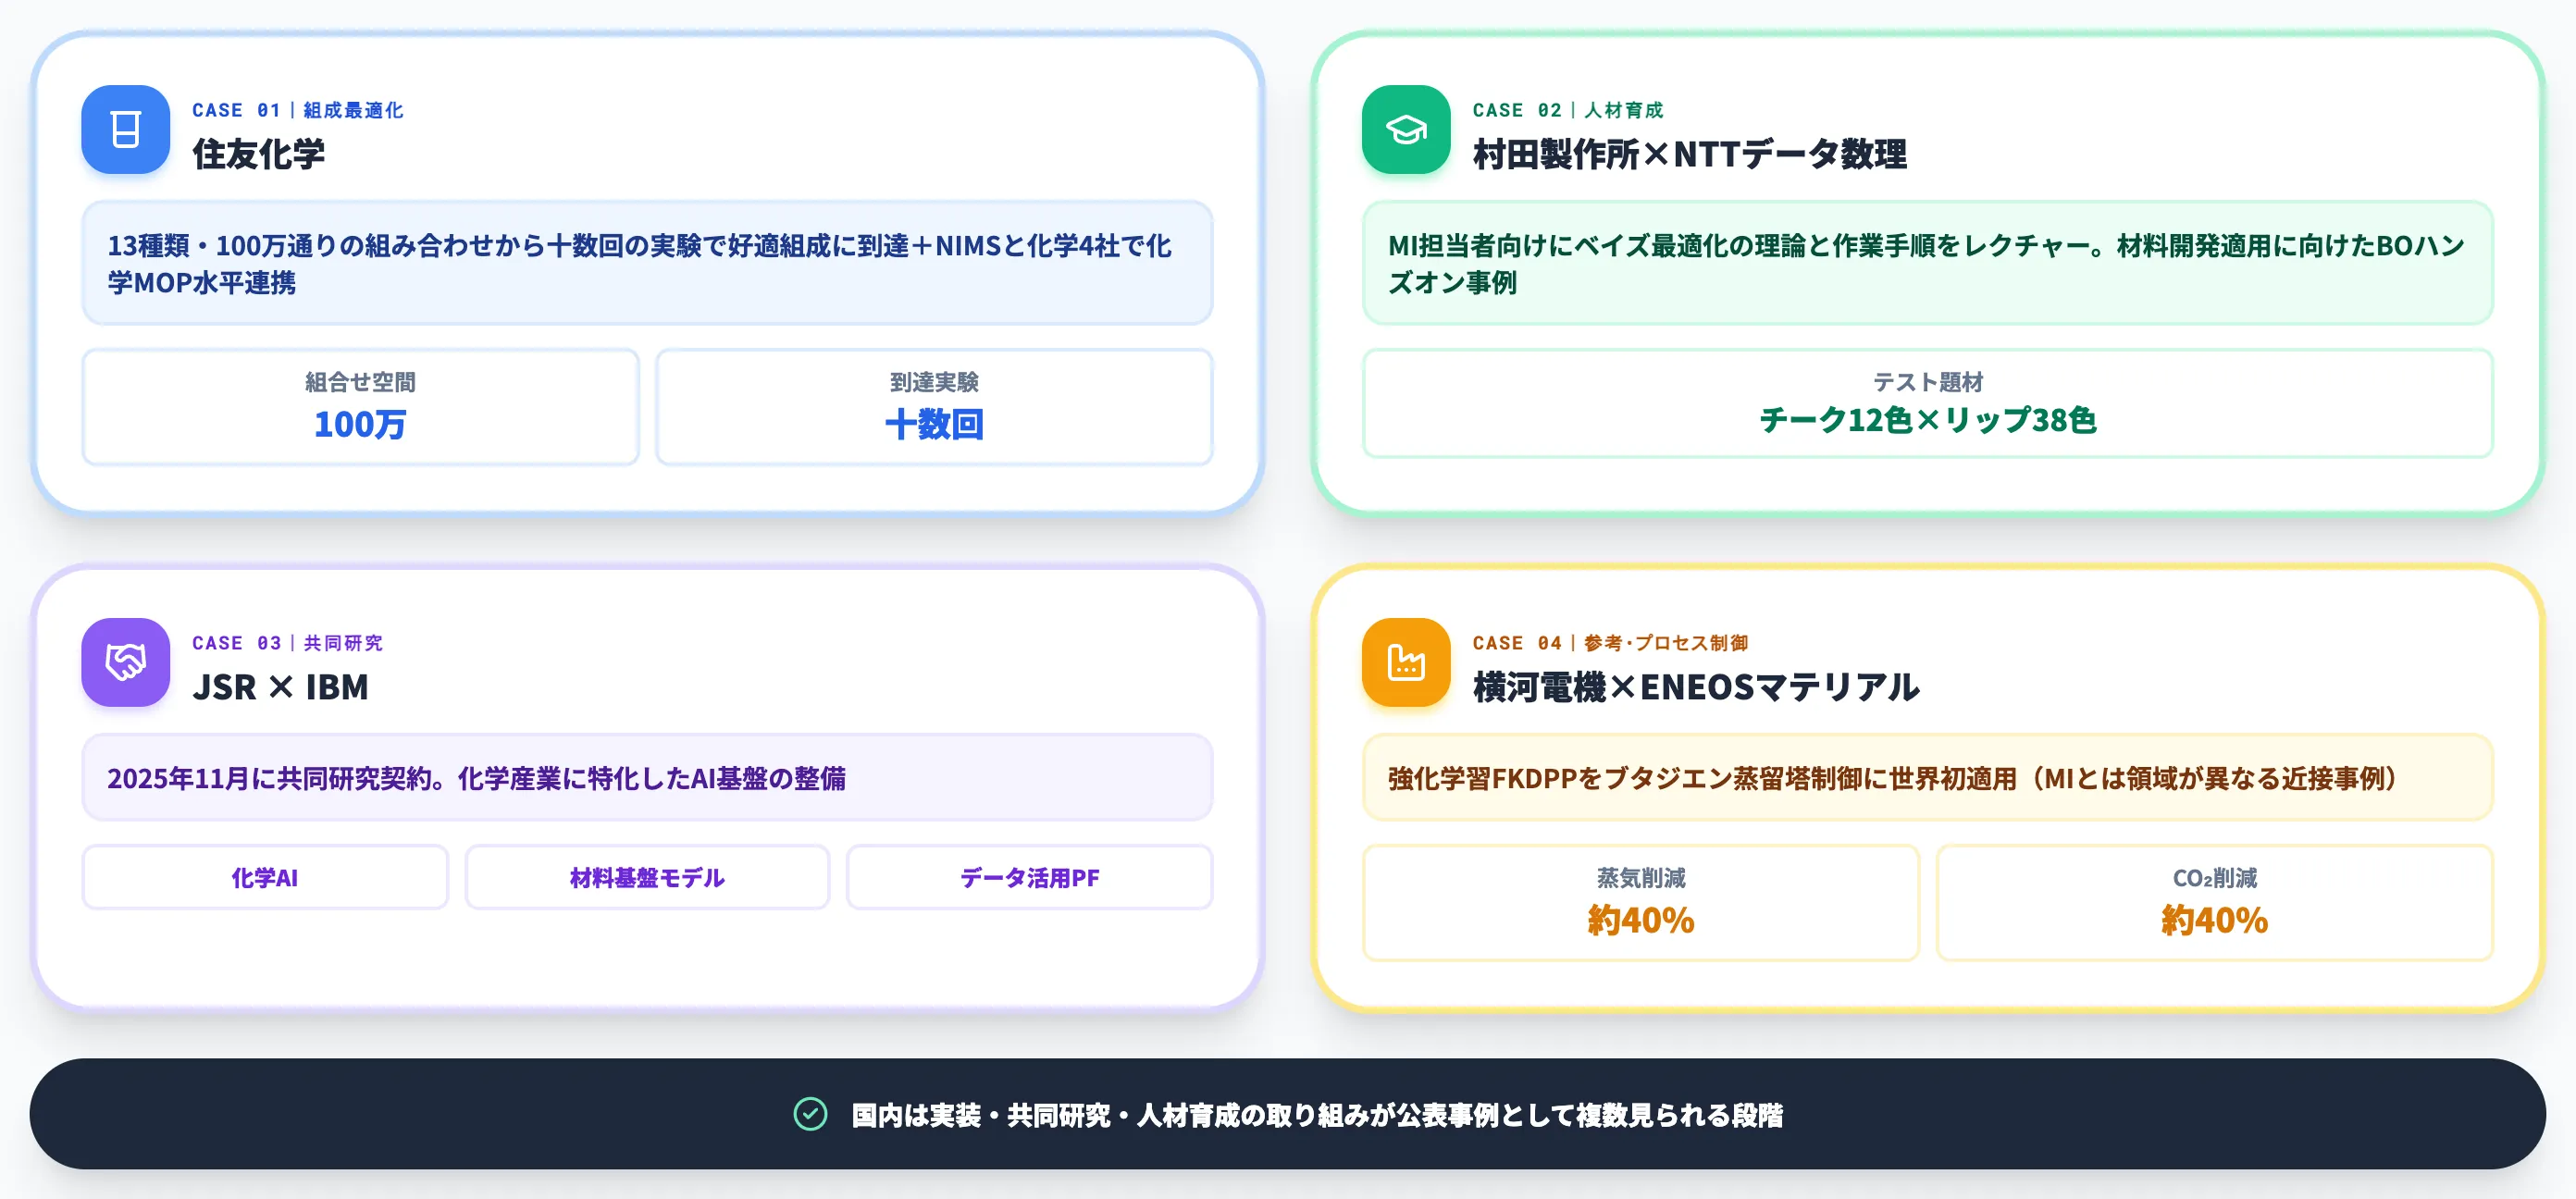Select the 横河電機×ENEOSマテリアル heading

(1695, 687)
